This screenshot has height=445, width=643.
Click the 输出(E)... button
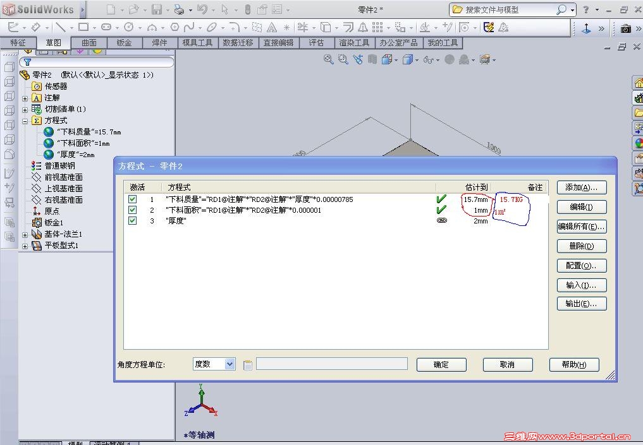click(x=582, y=304)
